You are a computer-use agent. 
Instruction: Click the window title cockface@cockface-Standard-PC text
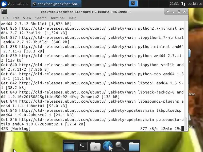click(86, 12)
